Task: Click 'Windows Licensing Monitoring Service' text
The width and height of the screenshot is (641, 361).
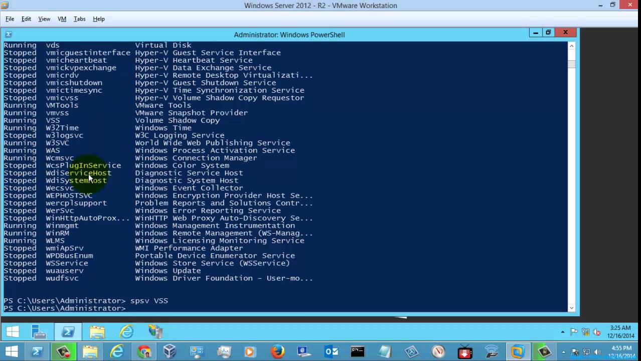Action: click(220, 241)
